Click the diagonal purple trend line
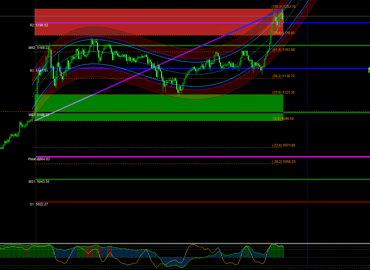The image size is (370, 270). pos(159,65)
